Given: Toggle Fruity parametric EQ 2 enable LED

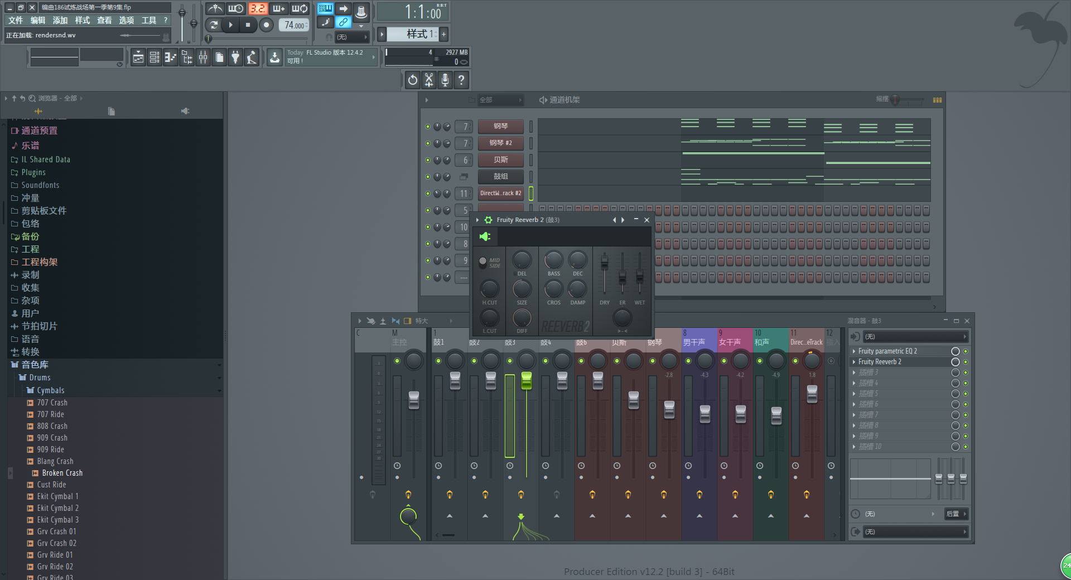Looking at the screenshot, I should tap(966, 351).
